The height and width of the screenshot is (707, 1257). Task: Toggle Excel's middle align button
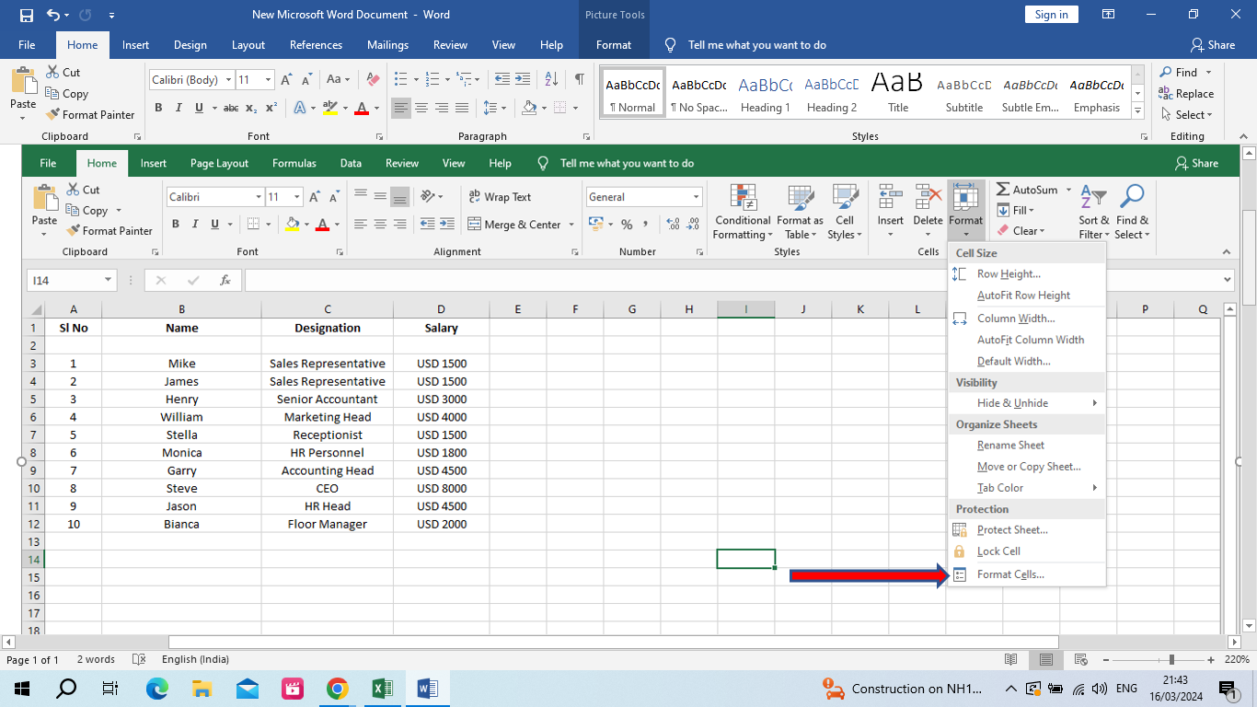(x=380, y=196)
